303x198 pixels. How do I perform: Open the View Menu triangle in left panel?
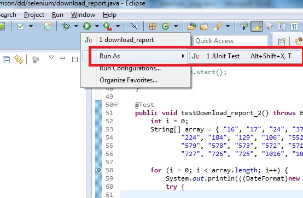[x=51, y=57]
